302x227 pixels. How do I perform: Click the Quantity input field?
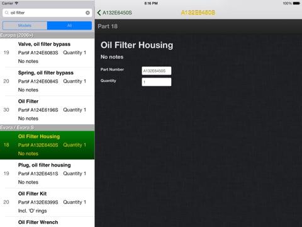tap(157, 82)
